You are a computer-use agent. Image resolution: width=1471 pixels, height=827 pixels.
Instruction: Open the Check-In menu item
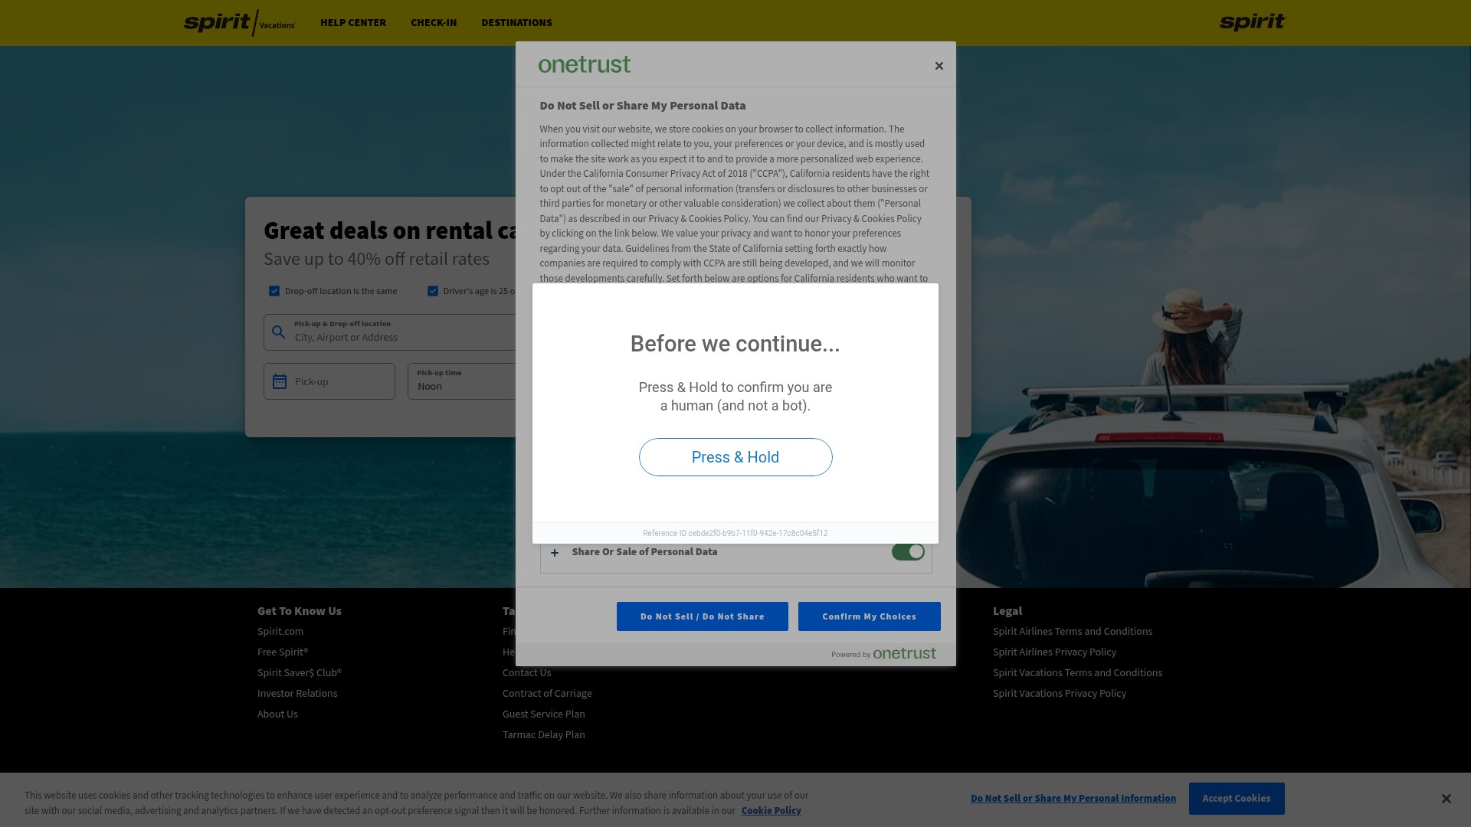[x=434, y=22]
